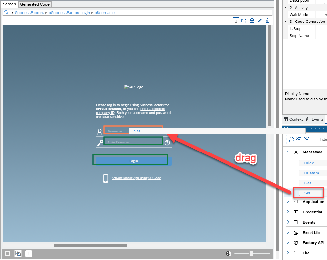Click the 'SAP Logo' image placeholder
Image resolution: width=327 pixels, height=260 pixels.
tap(134, 87)
